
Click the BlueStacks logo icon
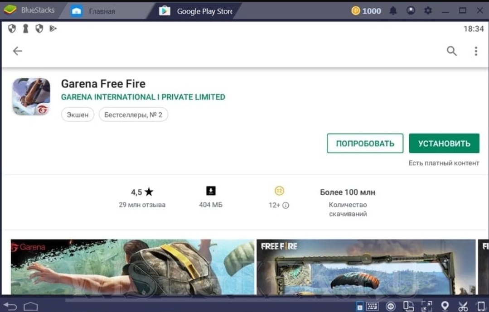[x=10, y=10]
